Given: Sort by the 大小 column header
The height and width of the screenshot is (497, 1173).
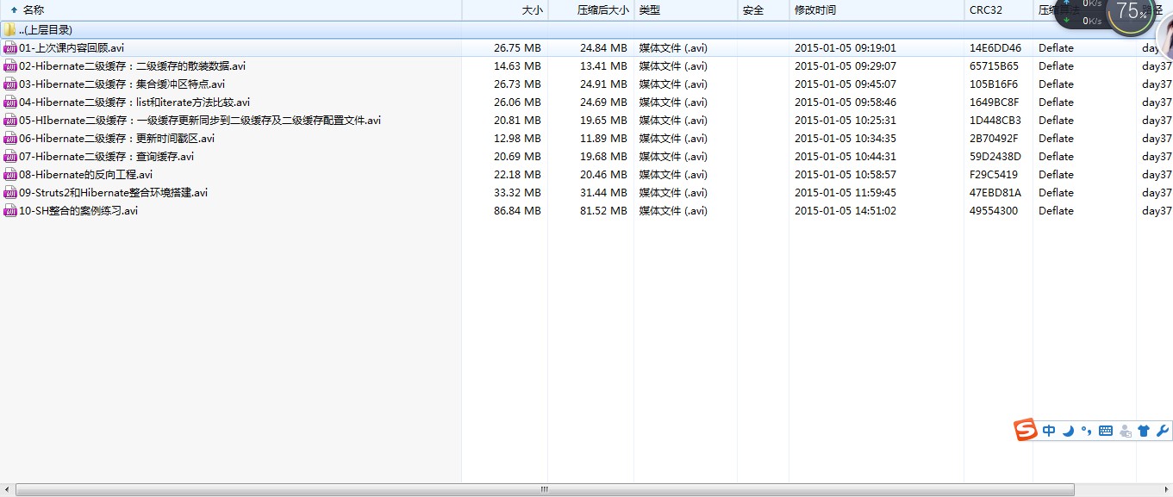Looking at the screenshot, I should pyautogui.click(x=505, y=10).
